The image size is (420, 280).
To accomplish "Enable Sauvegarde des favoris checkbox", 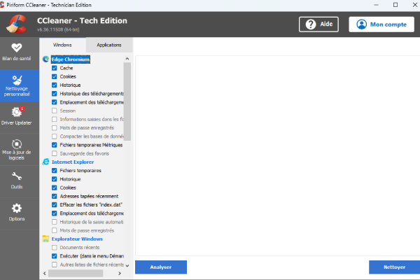I will (x=55, y=153).
